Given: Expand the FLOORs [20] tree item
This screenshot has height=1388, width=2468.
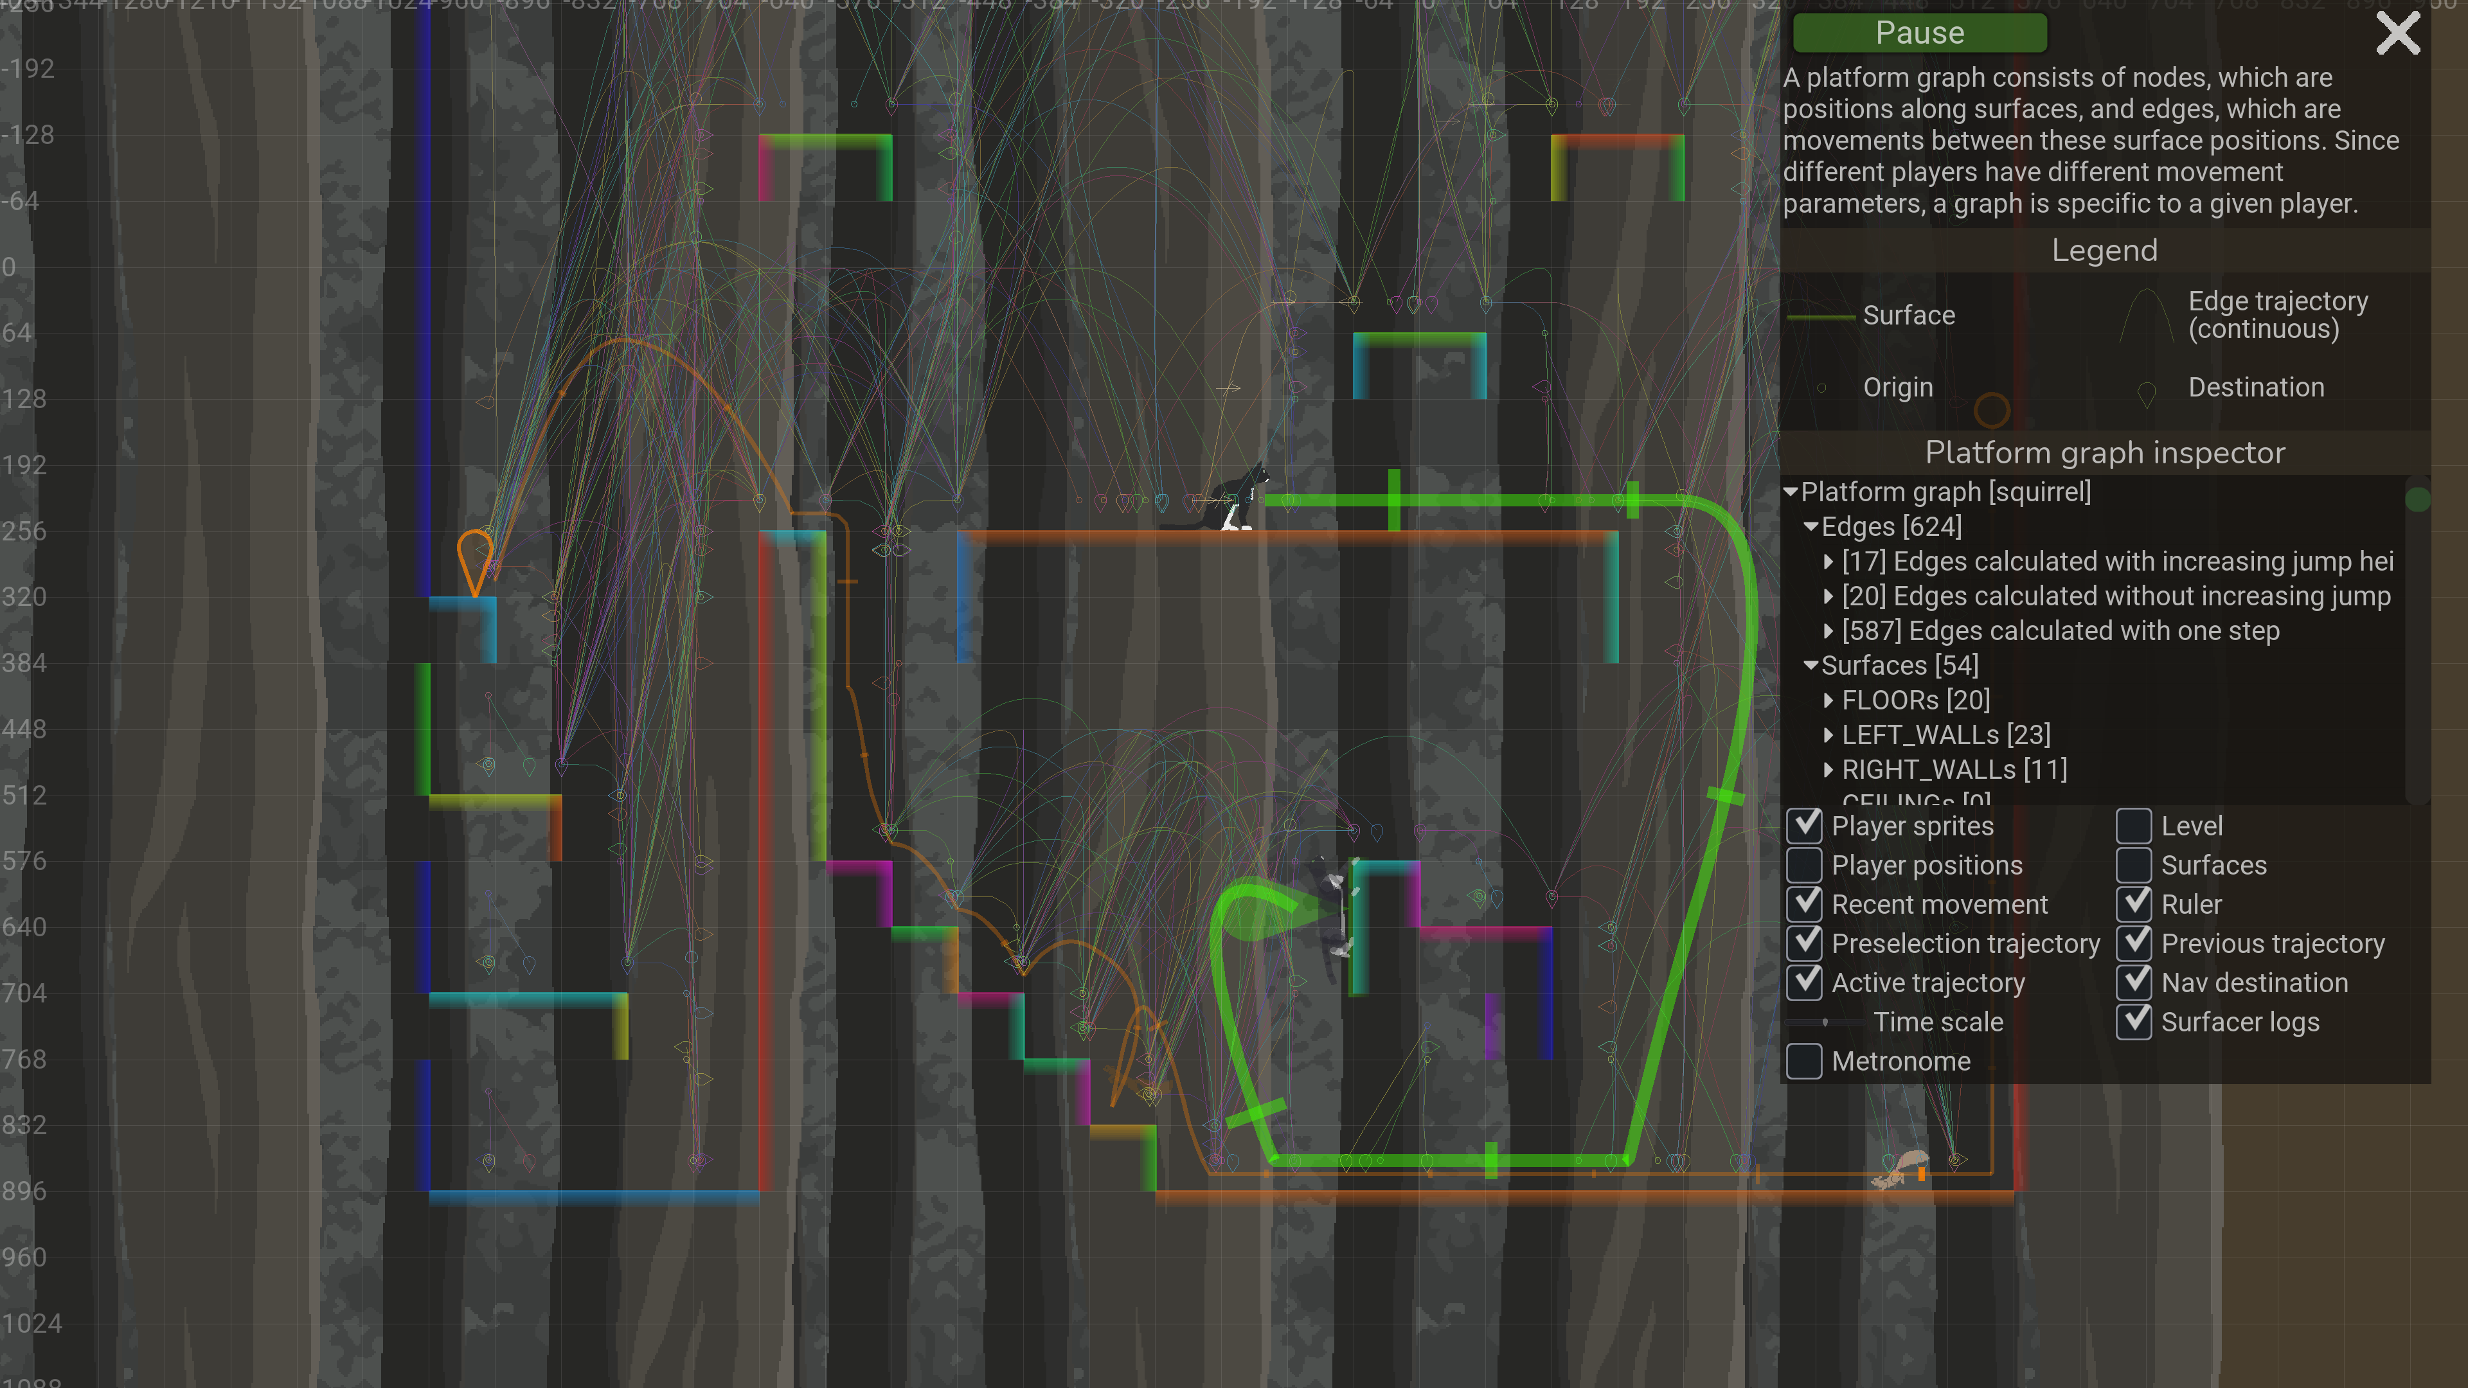Looking at the screenshot, I should pos(1828,700).
